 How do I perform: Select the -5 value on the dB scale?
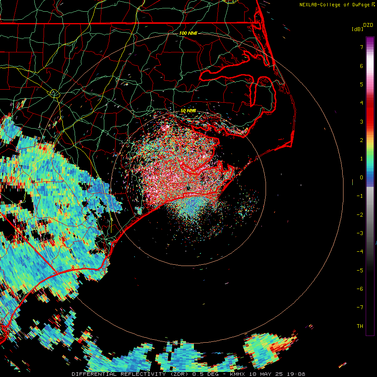pyautogui.click(x=360, y=270)
